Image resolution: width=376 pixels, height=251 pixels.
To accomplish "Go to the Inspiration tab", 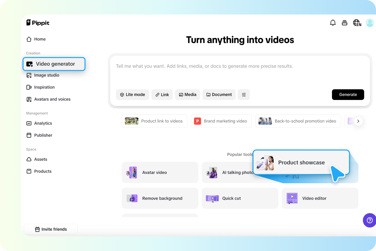I will 44,87.
